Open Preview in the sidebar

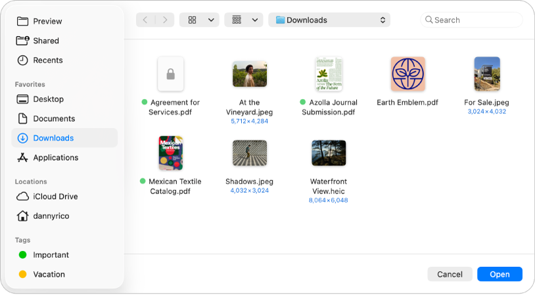point(47,22)
